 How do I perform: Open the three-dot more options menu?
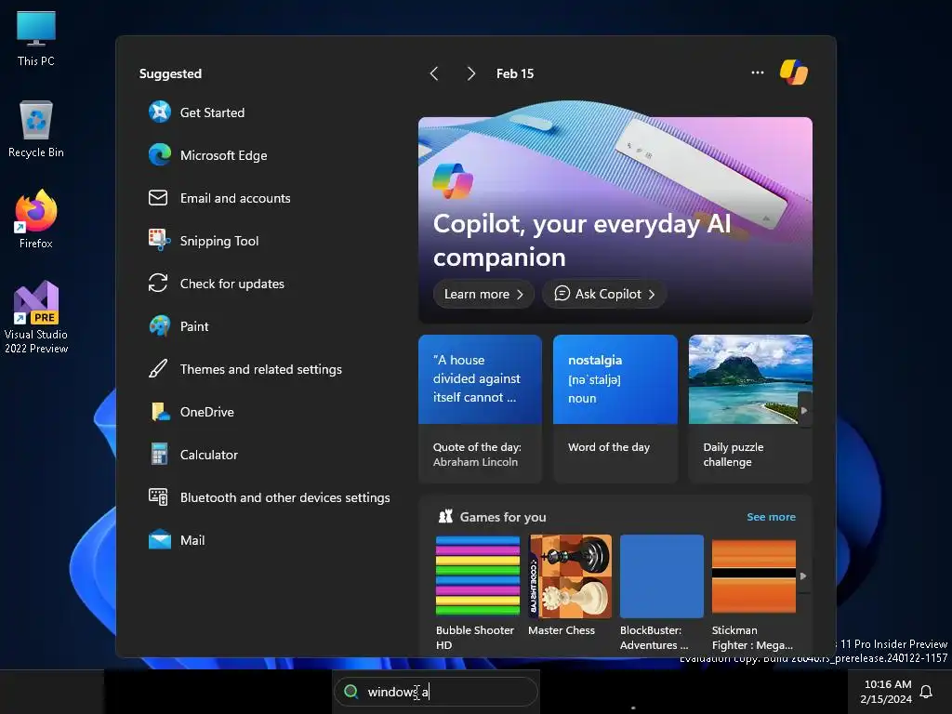757,73
